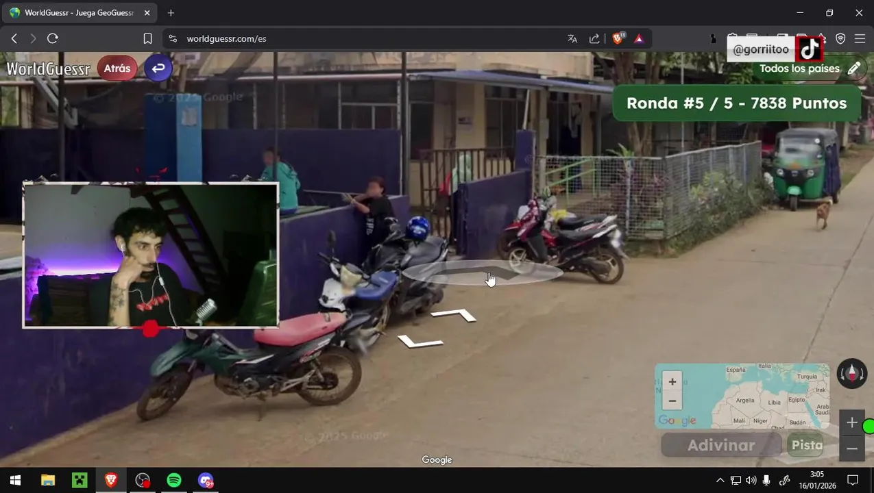Viewport: 874px width, 493px height.
Task: Open OBS Studio from the taskbar
Action: (x=143, y=480)
